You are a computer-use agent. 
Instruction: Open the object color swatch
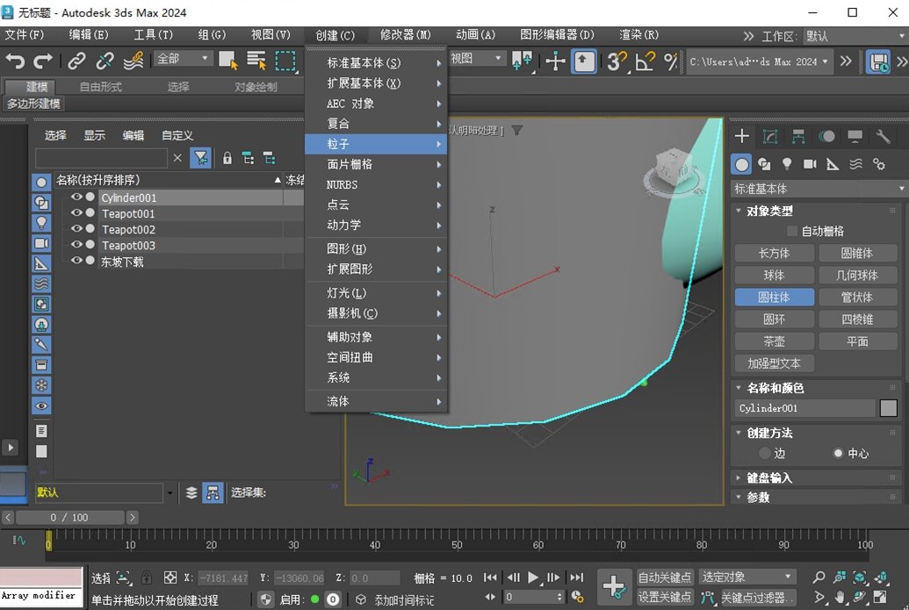888,408
